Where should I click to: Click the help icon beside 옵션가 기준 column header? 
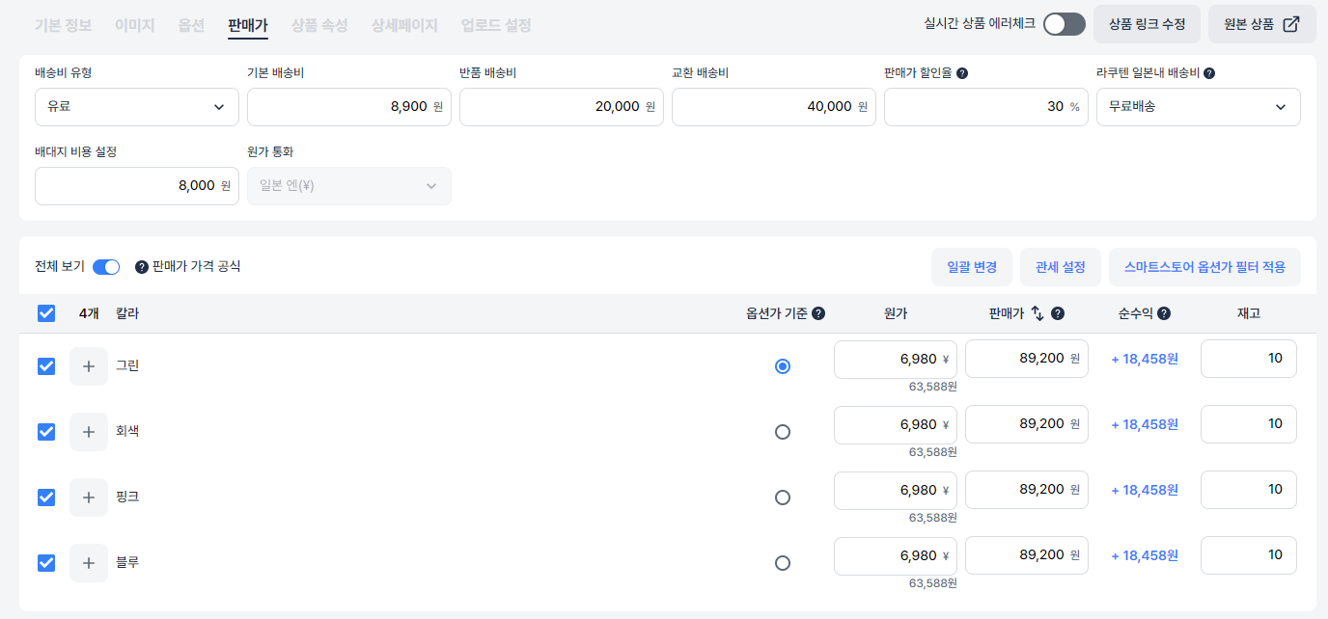(x=819, y=313)
